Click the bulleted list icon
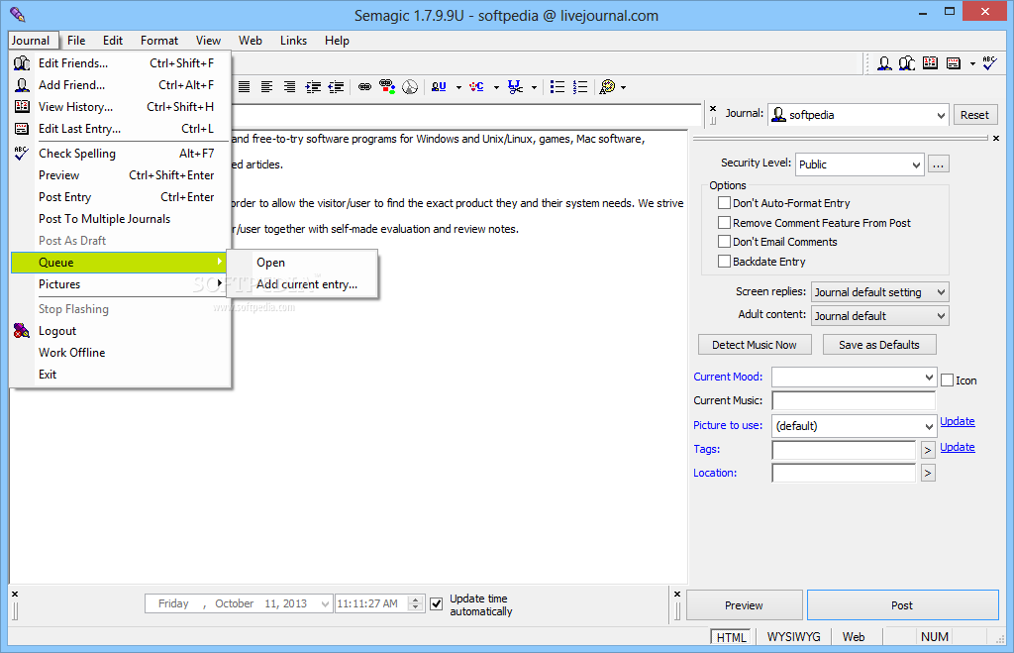Viewport: 1014px width, 653px height. coord(558,87)
